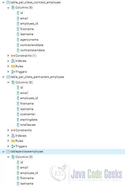The width and height of the screenshot is (125, 187).
Task: Click table icon of table_per_class_permanent_employee
Action: [x=8, y=77]
